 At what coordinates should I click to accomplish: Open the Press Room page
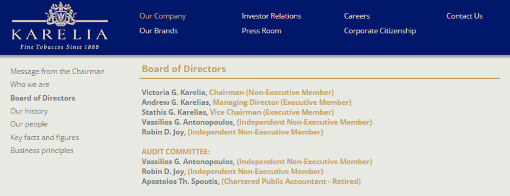261,31
